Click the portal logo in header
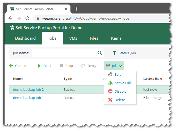Screen dimensions: 176x131 pyautogui.click(x=12, y=28)
